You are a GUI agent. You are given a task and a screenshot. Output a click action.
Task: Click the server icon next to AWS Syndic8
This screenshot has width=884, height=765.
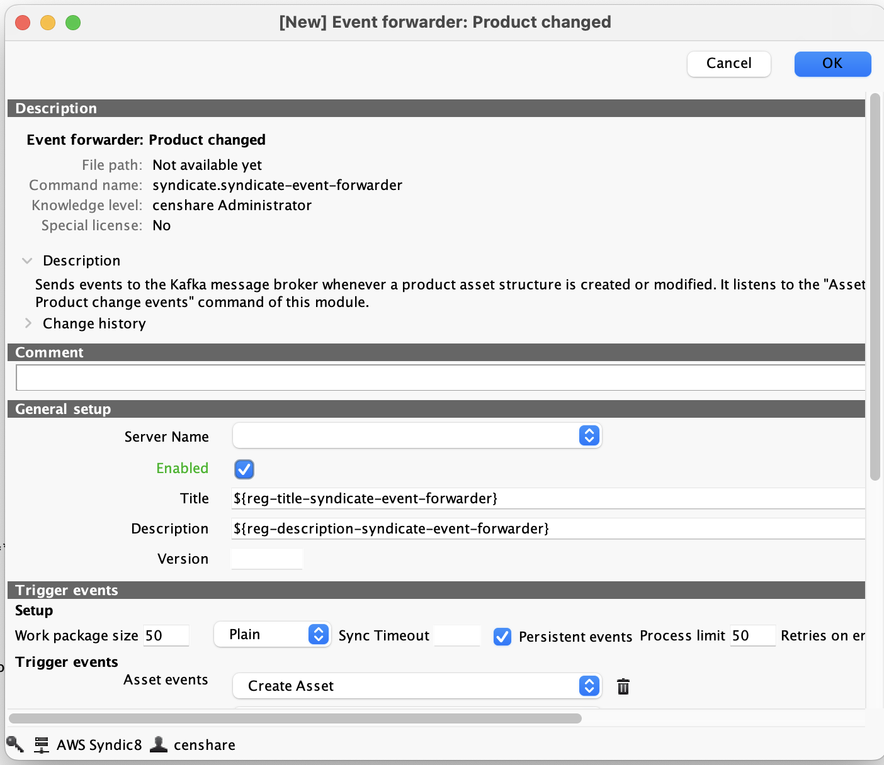point(42,745)
